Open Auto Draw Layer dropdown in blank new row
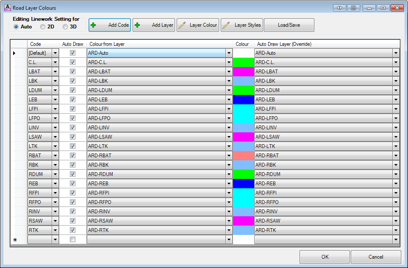 coord(396,240)
